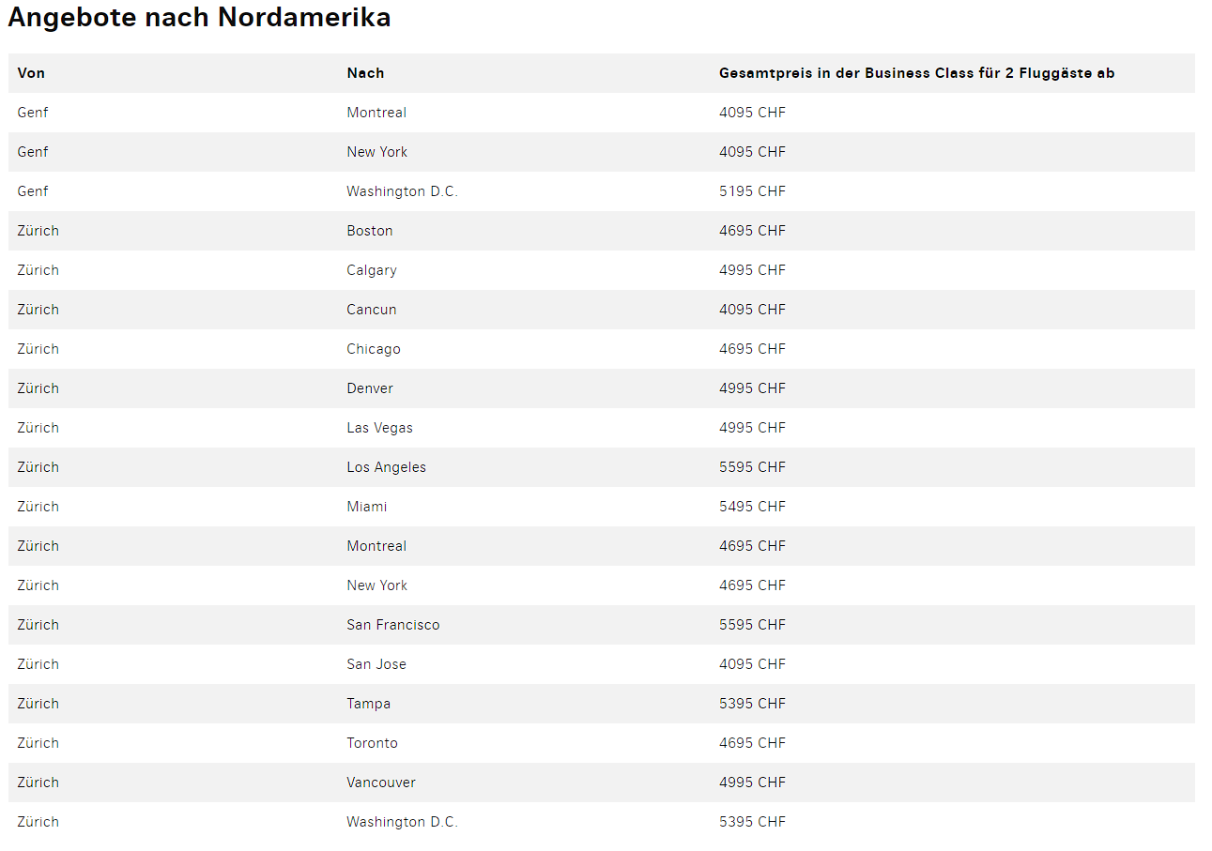Click the Tampa destination cell
1212x851 pixels.
point(368,704)
